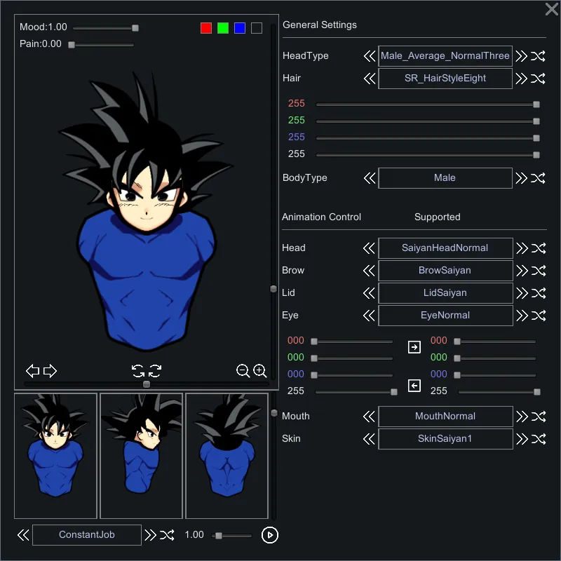The image size is (561, 561).
Task: Select the back view thumbnail
Action: tap(227, 456)
